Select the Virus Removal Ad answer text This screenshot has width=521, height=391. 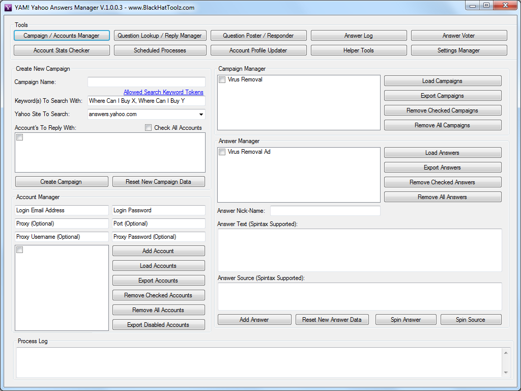[249, 152]
